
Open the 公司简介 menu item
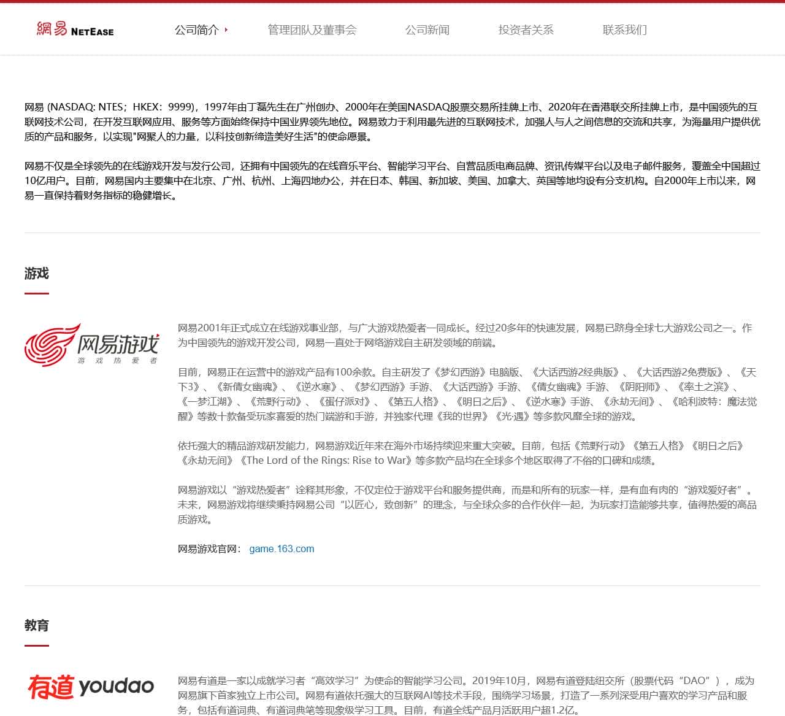197,29
